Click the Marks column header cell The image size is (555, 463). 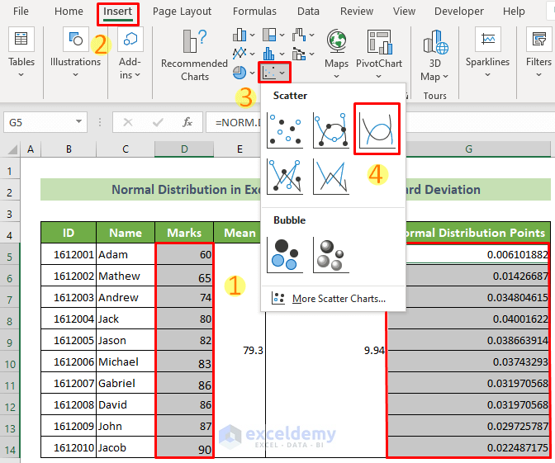184,233
